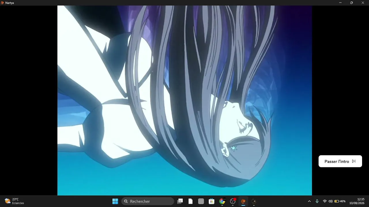Open microphone indicator in system tray
Screen dimensions: 369x207
click(317, 201)
